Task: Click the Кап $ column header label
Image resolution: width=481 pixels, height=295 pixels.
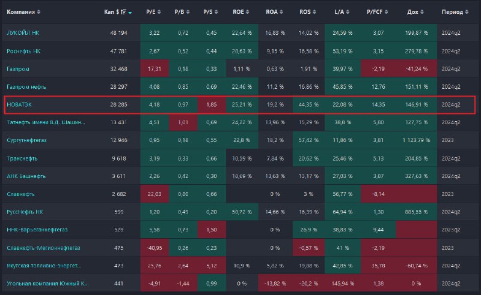Action: pyautogui.click(x=112, y=12)
